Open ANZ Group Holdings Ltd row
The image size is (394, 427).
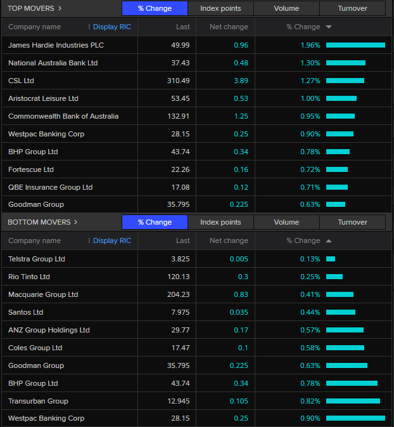tap(196, 330)
